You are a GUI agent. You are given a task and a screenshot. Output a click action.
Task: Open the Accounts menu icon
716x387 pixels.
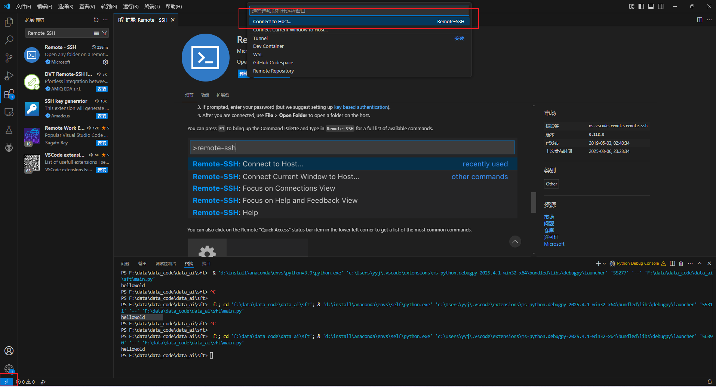click(x=9, y=351)
